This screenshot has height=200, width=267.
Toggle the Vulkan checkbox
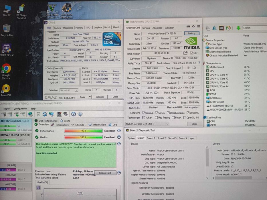(144, 118)
